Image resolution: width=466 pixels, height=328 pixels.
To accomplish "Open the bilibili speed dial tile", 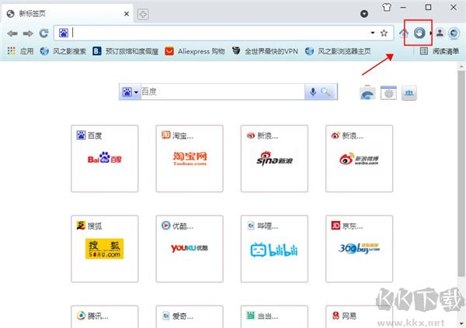I will (274, 249).
